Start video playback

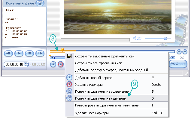(19, 54)
